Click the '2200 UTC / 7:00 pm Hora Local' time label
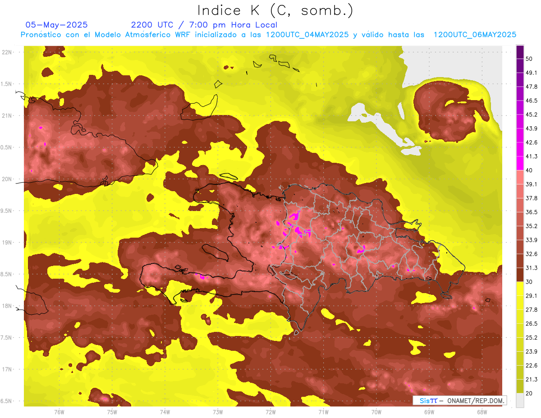541x418 pixels. [x=204, y=25]
